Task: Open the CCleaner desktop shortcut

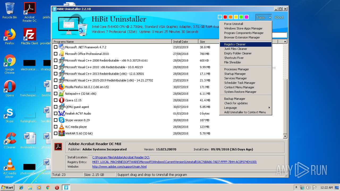Action: pos(10,141)
